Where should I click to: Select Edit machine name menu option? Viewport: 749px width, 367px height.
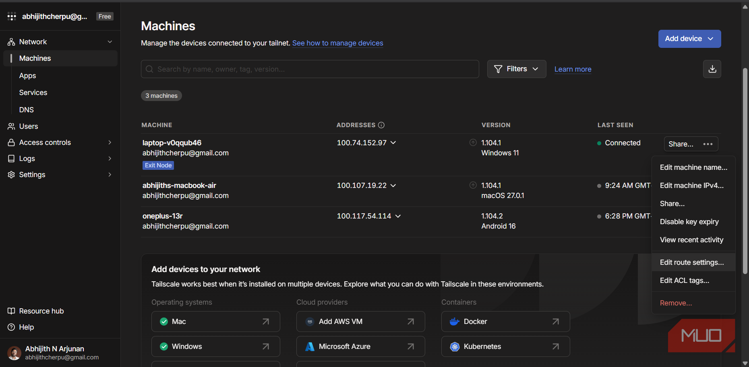693,167
